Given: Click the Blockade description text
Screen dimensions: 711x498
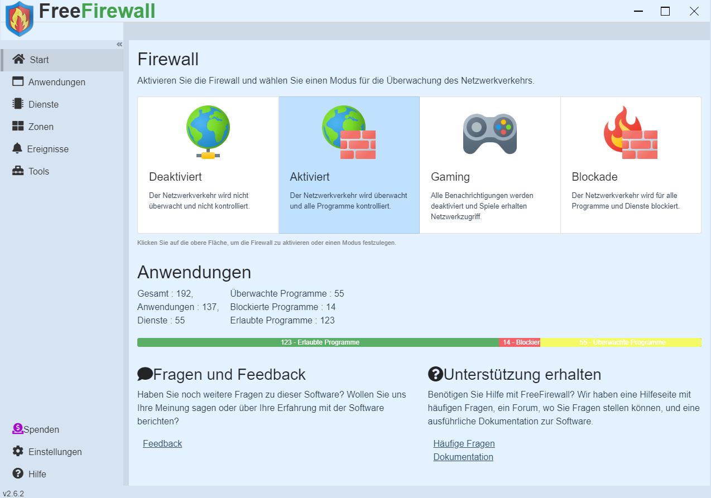Looking at the screenshot, I should [x=626, y=201].
